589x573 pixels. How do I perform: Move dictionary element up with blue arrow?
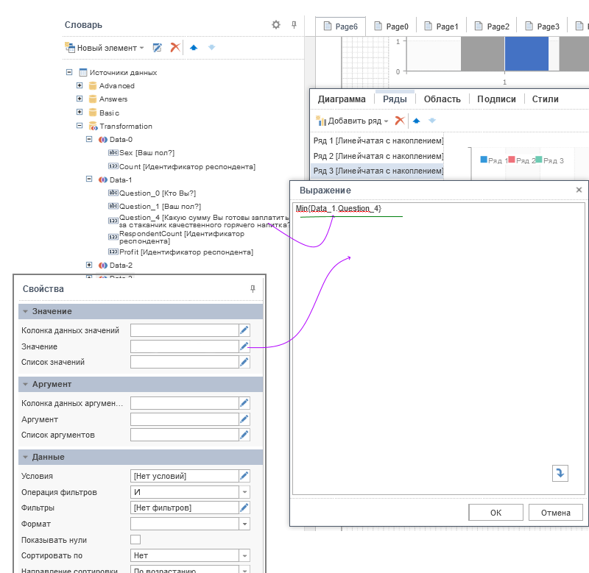pos(194,48)
